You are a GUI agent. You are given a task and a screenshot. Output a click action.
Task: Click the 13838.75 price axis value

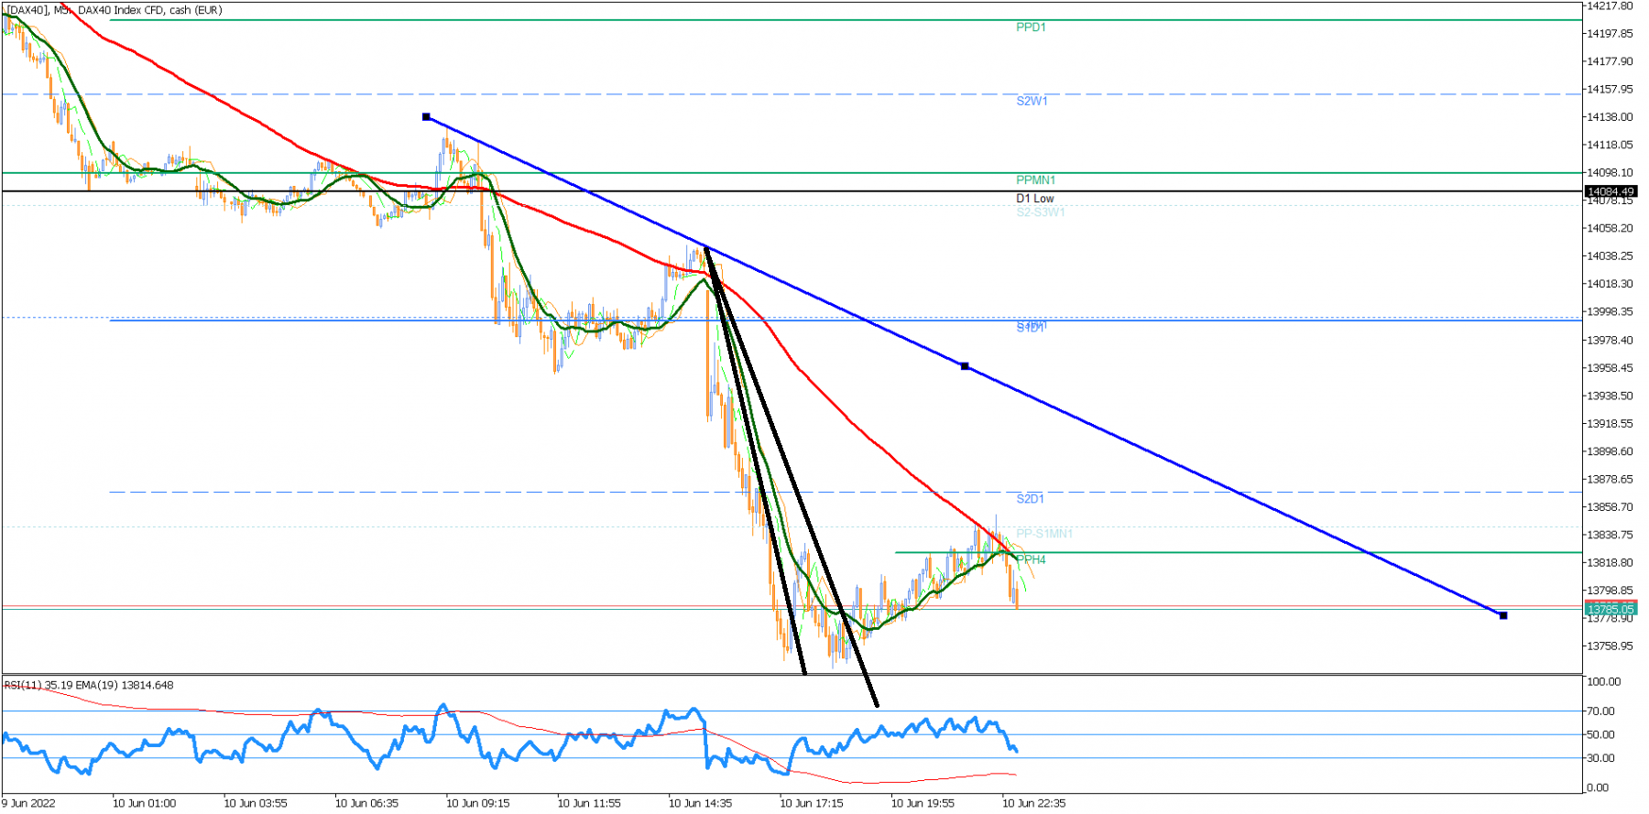(x=1610, y=535)
